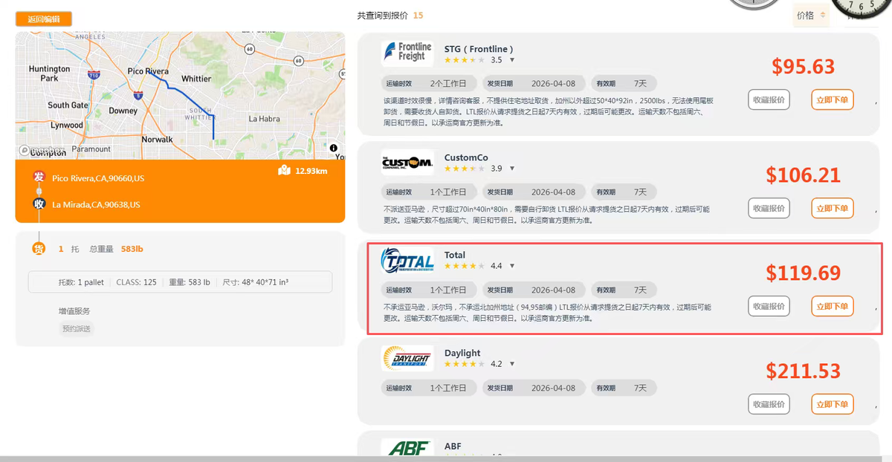This screenshot has height=462, width=892.
Task: Click the 2个工作日 transit time for STG
Action: [x=448, y=83]
